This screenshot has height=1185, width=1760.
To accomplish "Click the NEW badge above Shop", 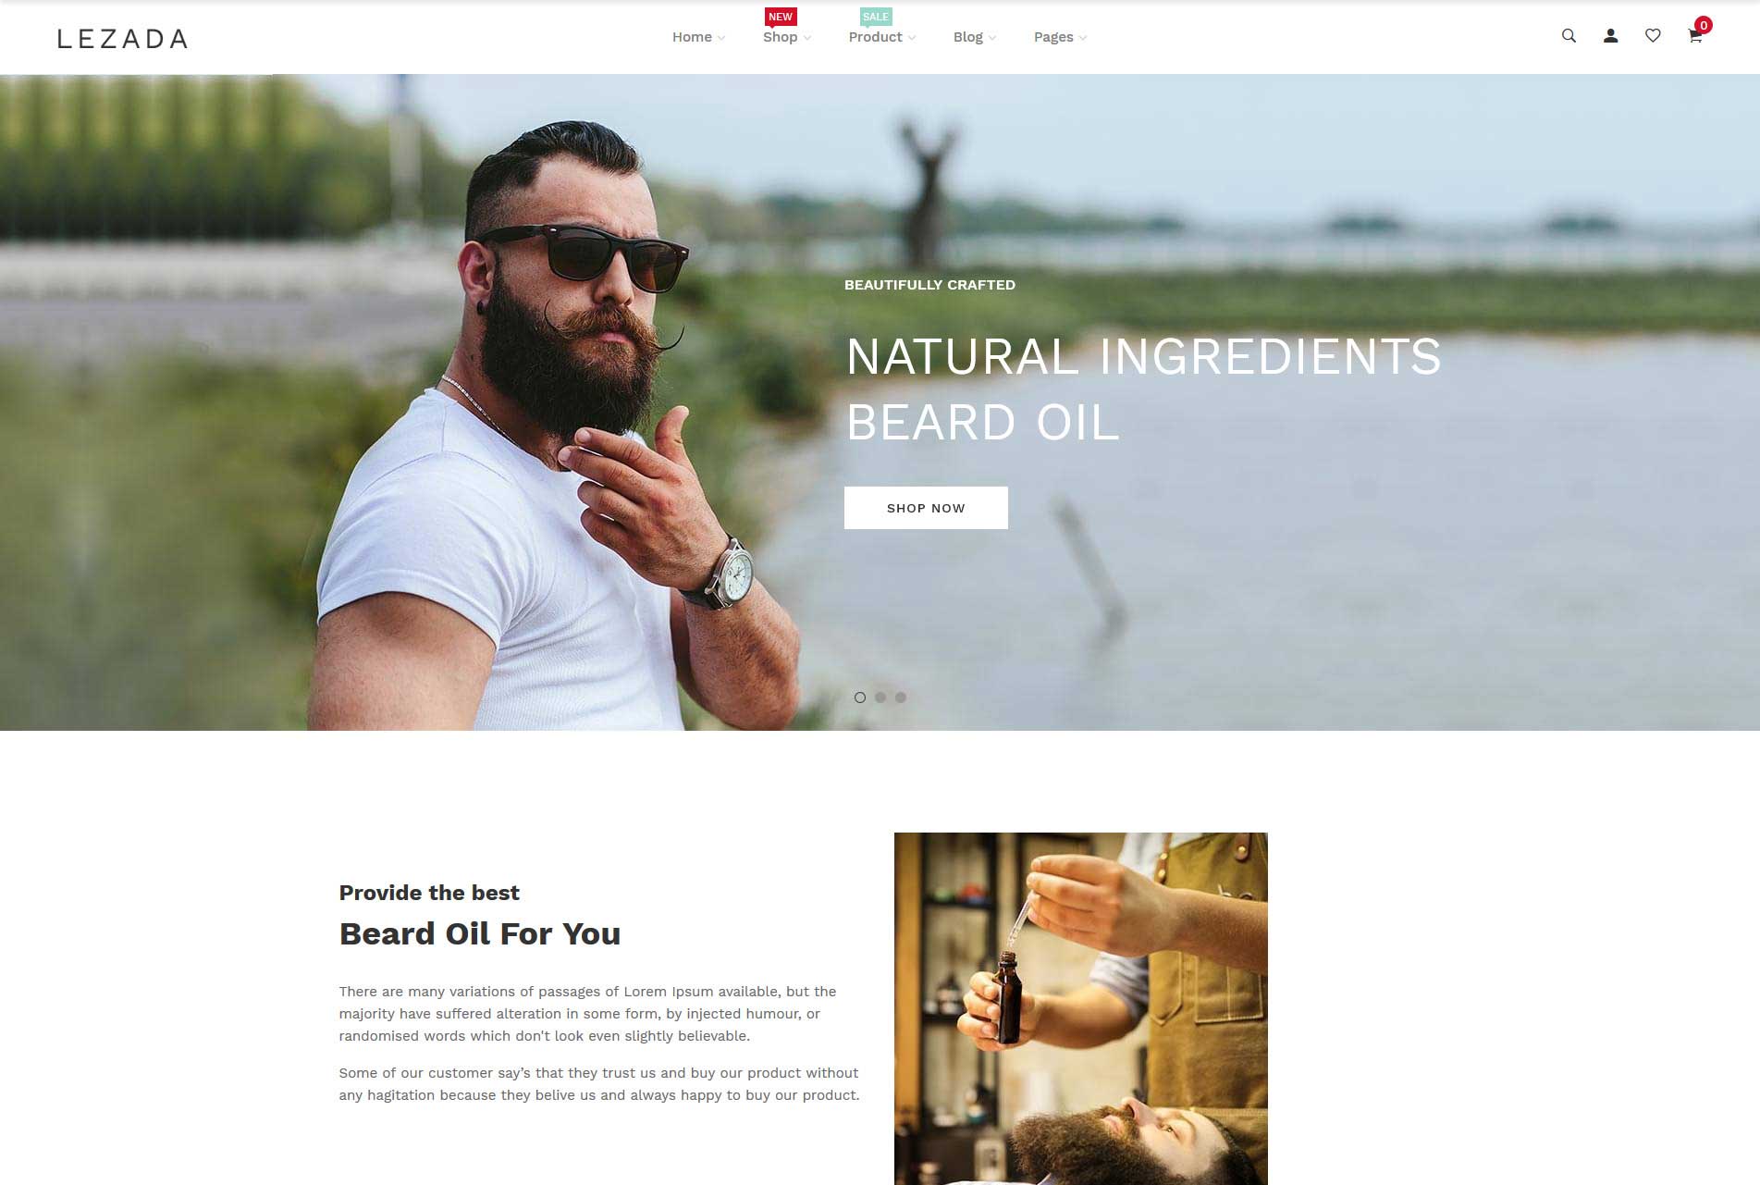I will pos(781,17).
